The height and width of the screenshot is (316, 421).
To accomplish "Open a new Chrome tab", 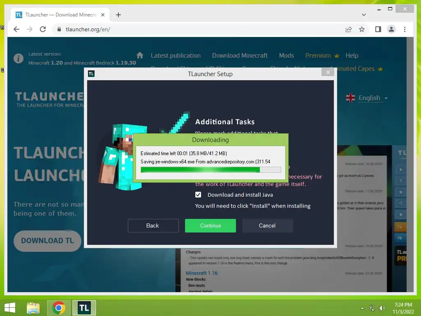I will (118, 15).
